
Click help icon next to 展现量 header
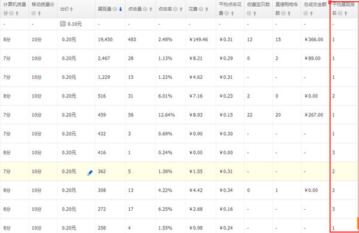pos(115,9)
